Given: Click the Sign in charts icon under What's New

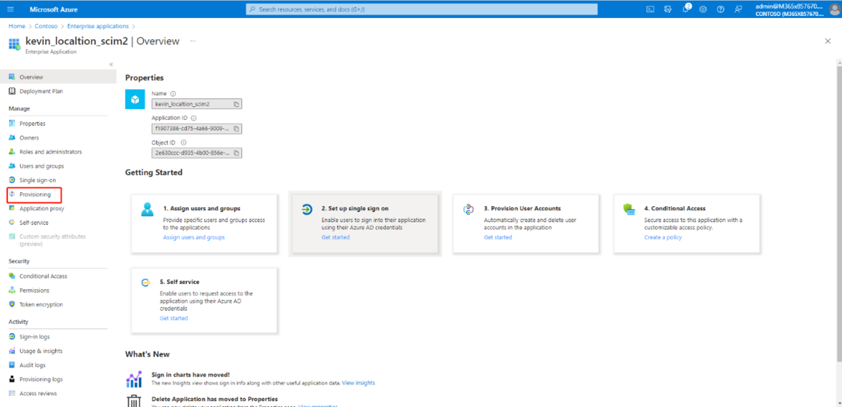Looking at the screenshot, I should click(x=134, y=379).
